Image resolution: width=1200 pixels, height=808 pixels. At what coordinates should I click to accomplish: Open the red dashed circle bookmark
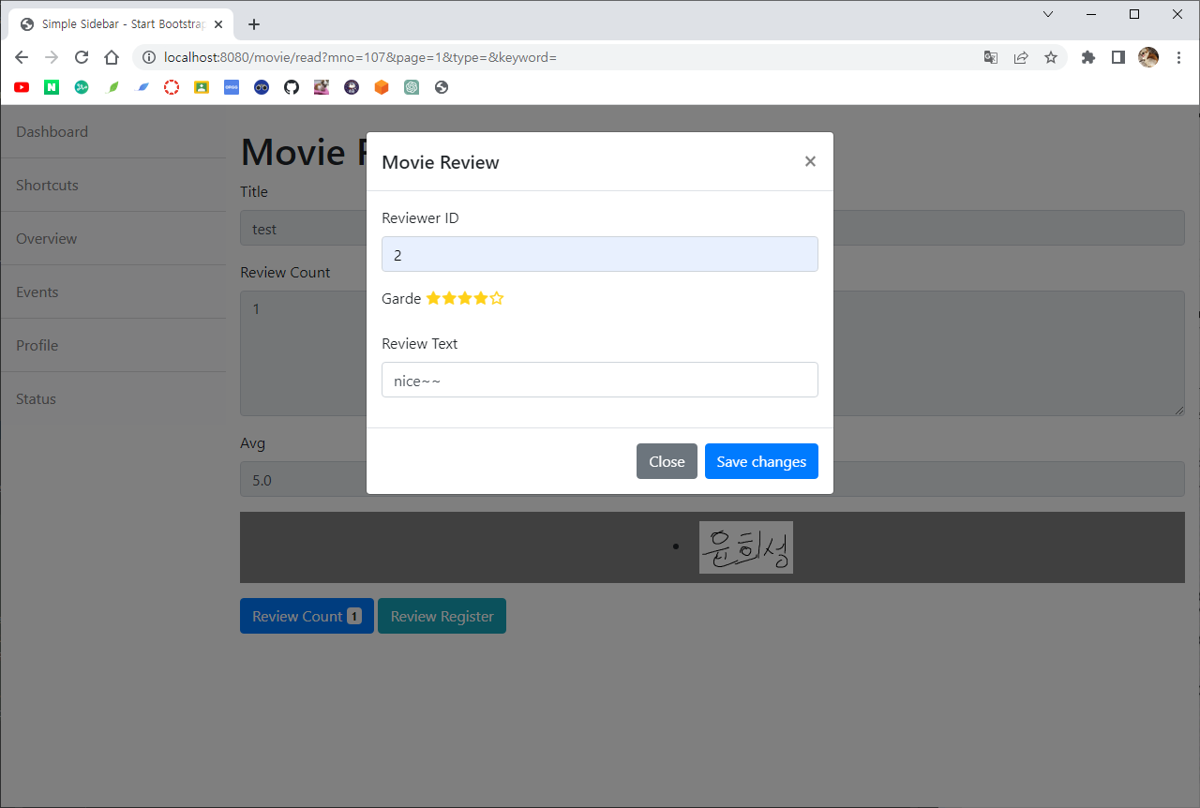pos(172,87)
